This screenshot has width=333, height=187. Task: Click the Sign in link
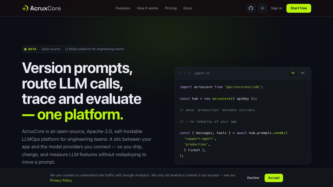[x=277, y=8]
